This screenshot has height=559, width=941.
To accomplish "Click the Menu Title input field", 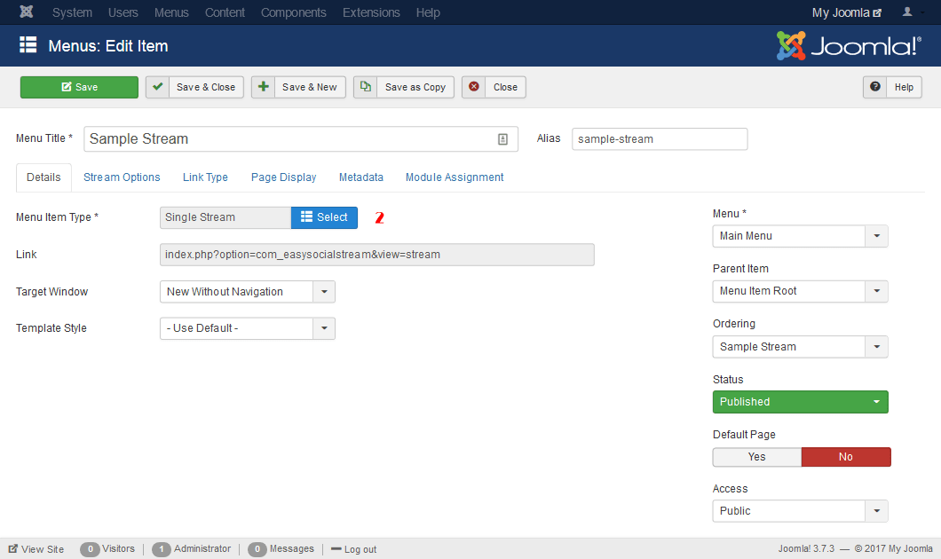I will tap(301, 139).
